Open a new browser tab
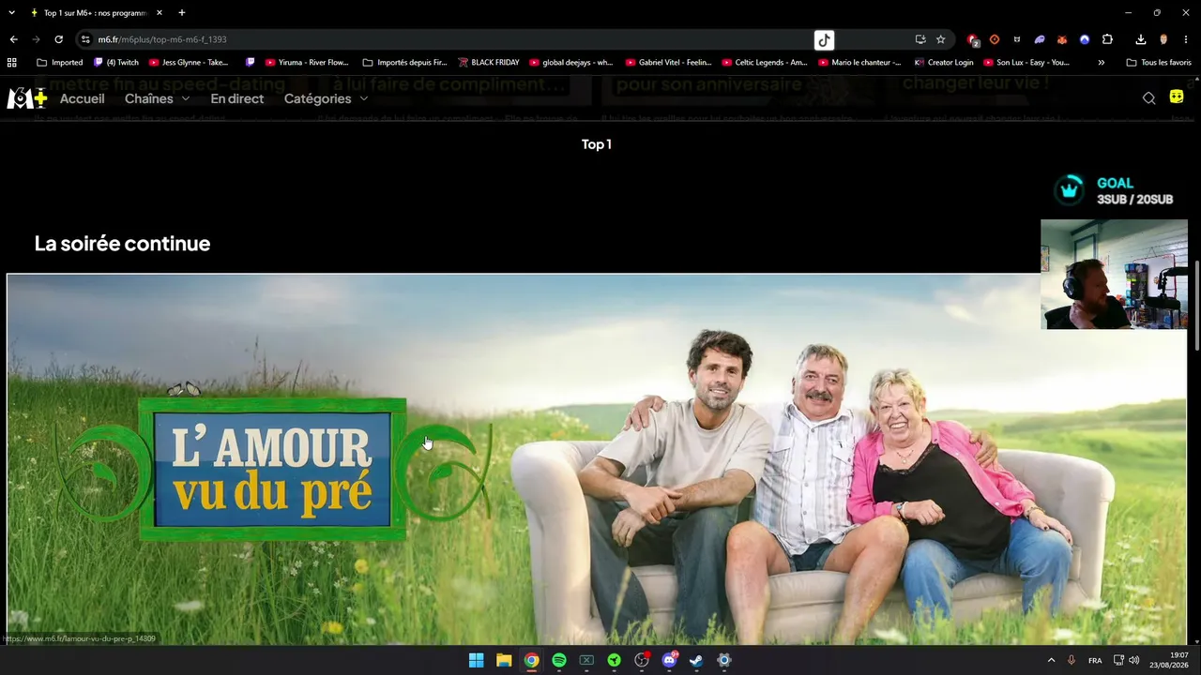Screen dimensions: 1201x675 pyautogui.click(x=182, y=13)
